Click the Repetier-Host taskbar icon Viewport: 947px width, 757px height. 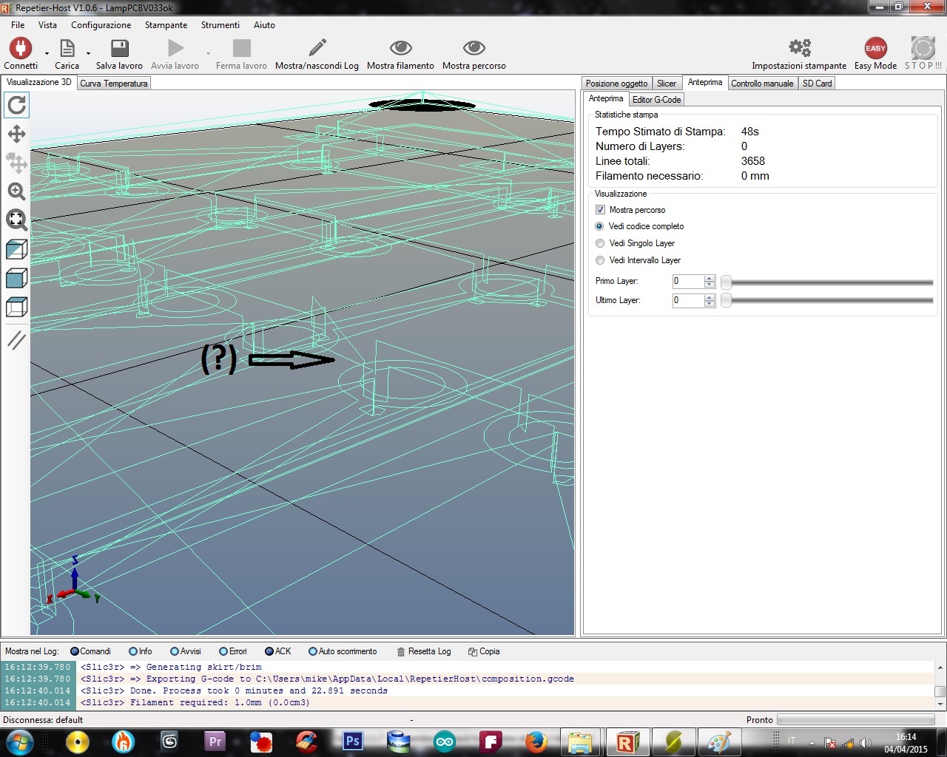coord(627,741)
